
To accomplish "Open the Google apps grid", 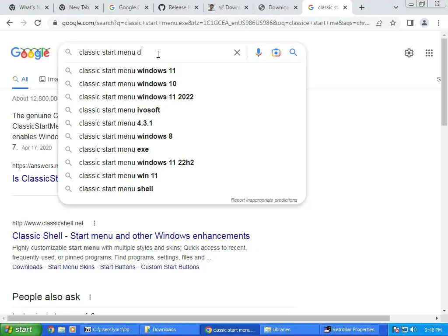I will point(429,53).
